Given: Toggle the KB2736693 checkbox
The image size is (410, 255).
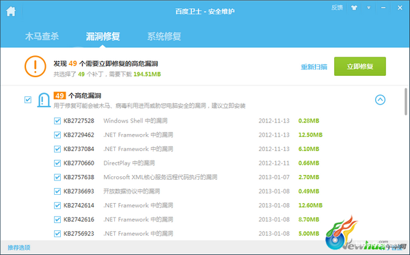Looking at the screenshot, I should pyautogui.click(x=57, y=191).
